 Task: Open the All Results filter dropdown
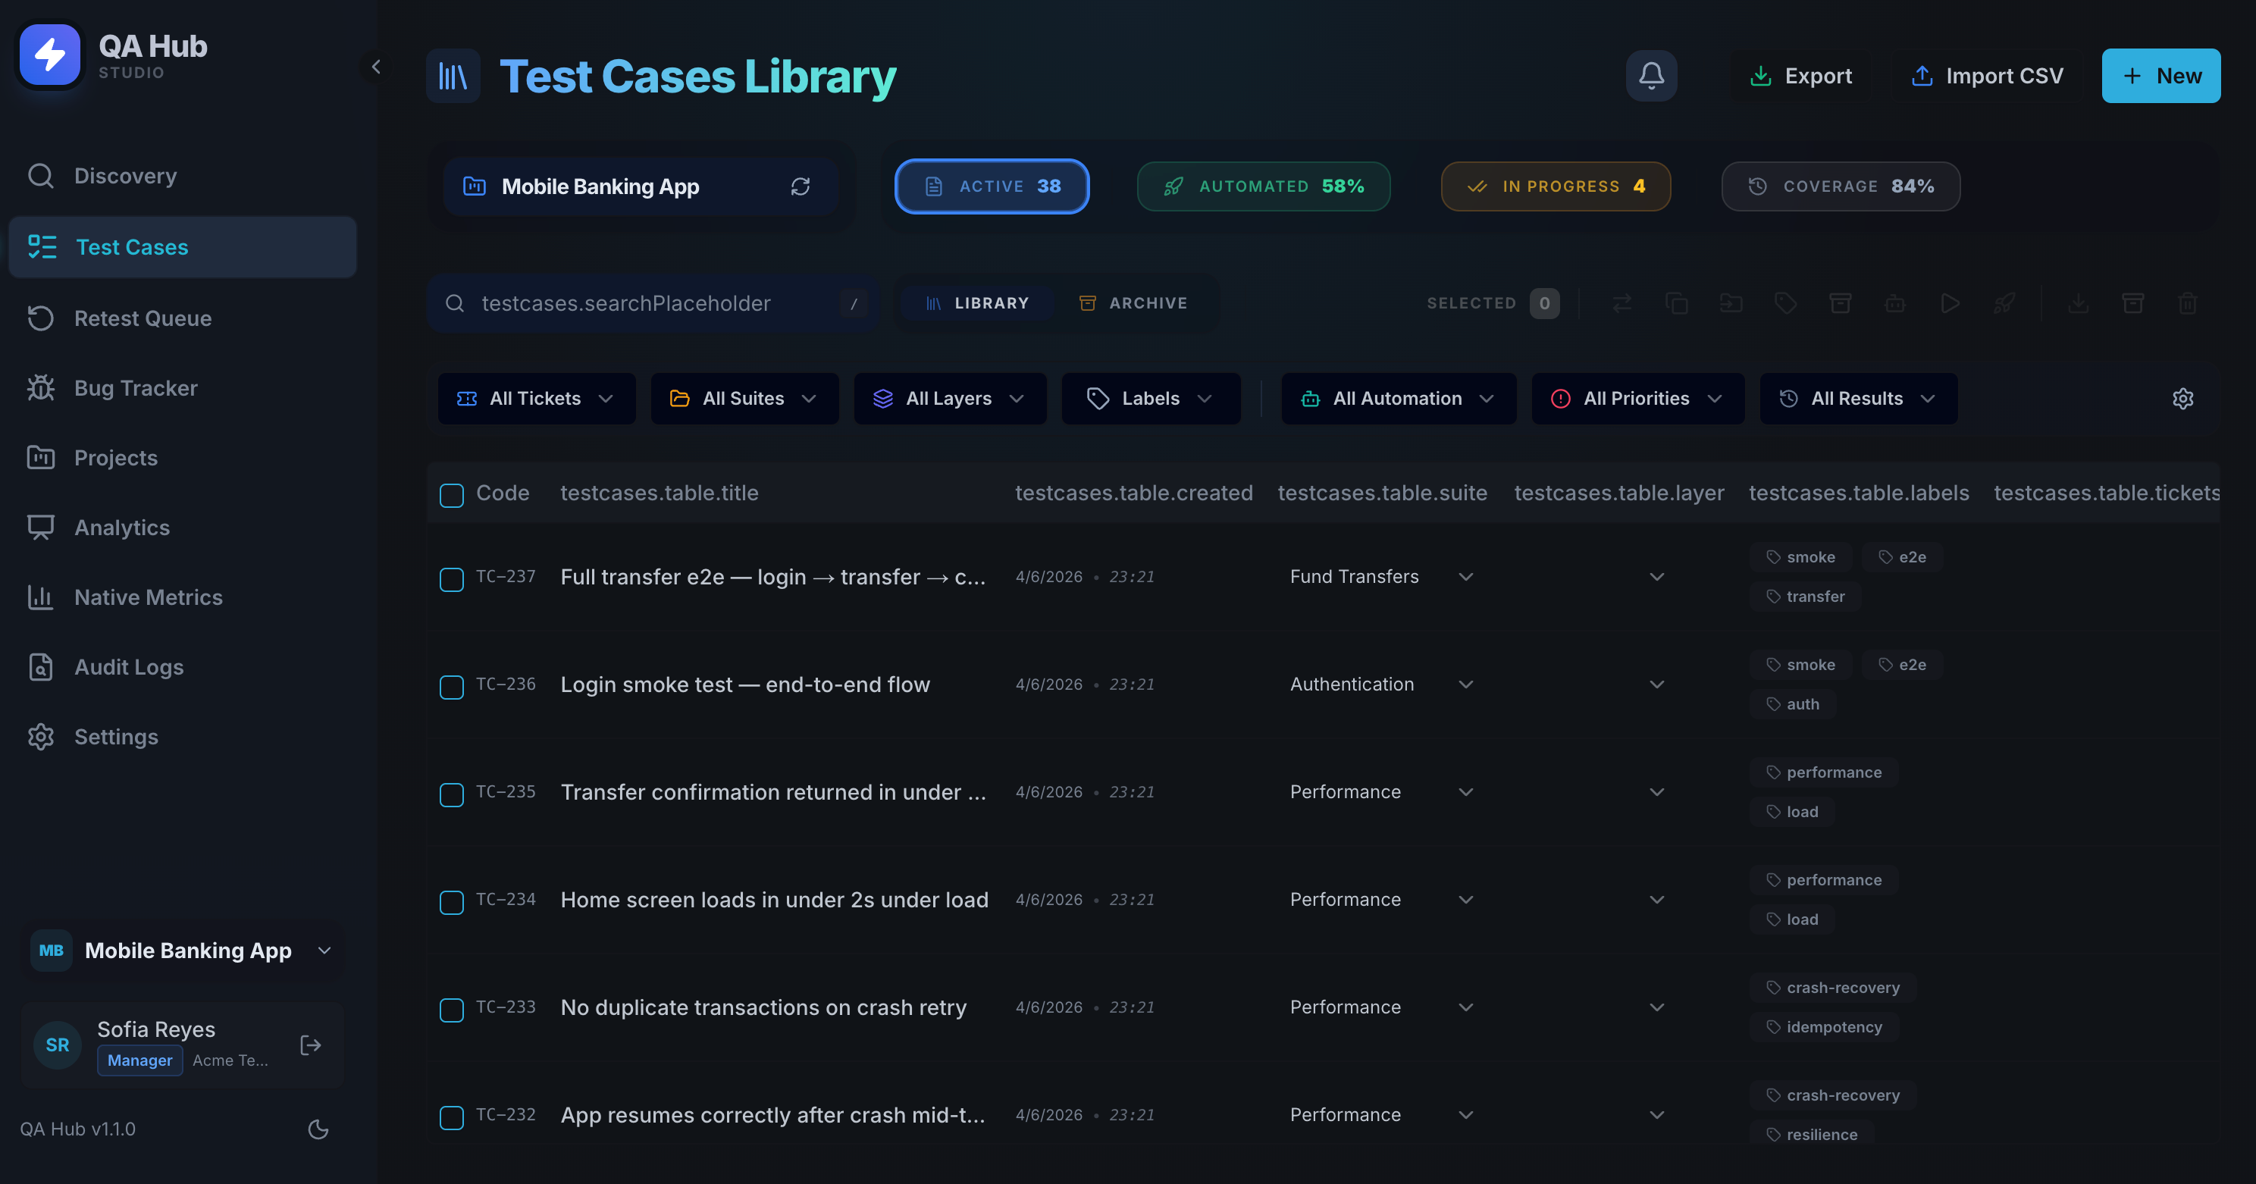(x=1859, y=399)
